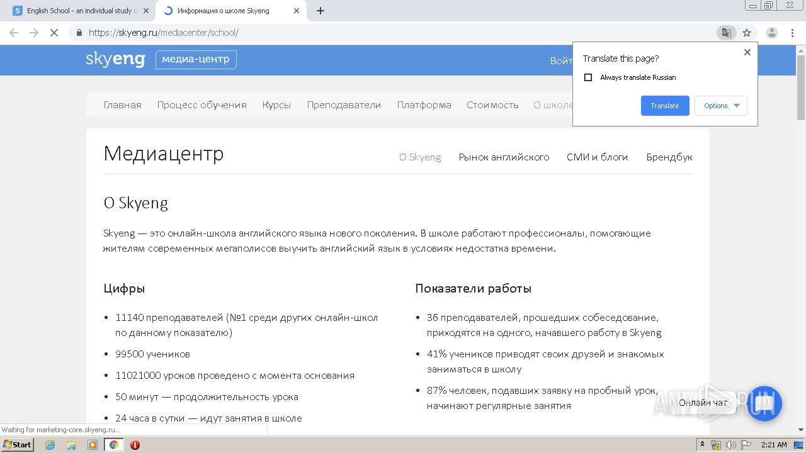Click the Chrome taskbar icon
The width and height of the screenshot is (806, 453).
pyautogui.click(x=113, y=445)
